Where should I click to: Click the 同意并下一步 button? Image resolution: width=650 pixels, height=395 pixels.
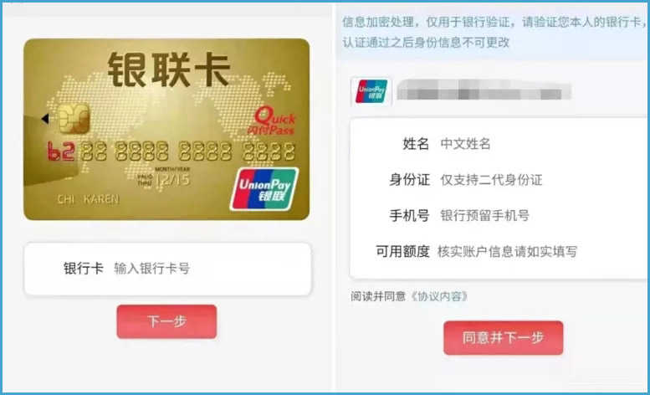tap(504, 337)
